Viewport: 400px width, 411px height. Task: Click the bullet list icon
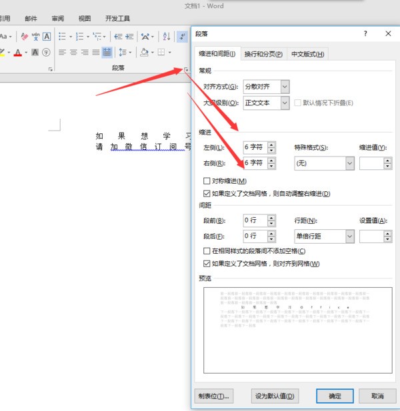pyautogui.click(x=62, y=36)
